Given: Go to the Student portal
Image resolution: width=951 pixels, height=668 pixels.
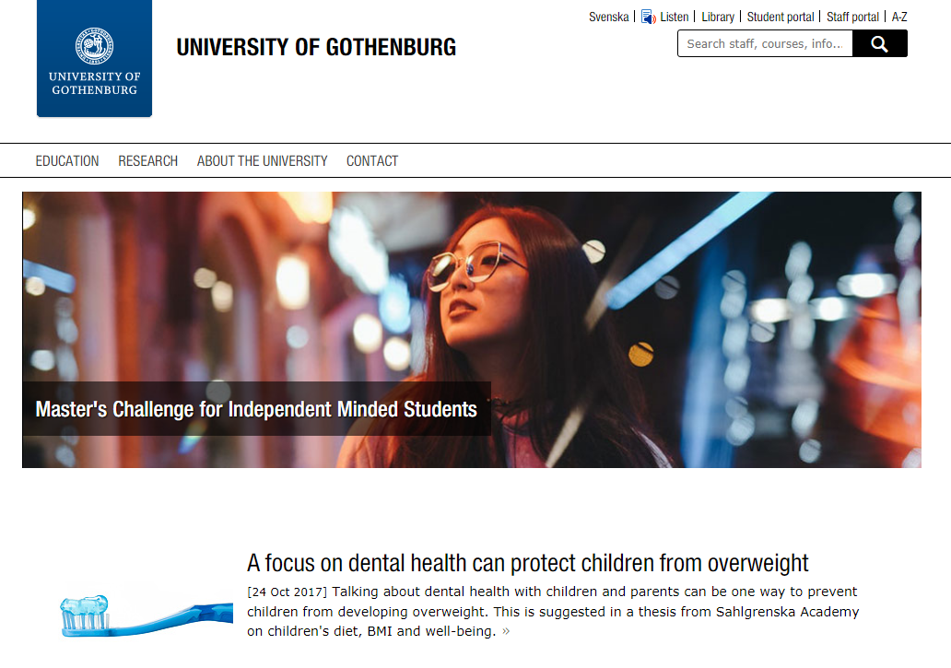Looking at the screenshot, I should [781, 17].
